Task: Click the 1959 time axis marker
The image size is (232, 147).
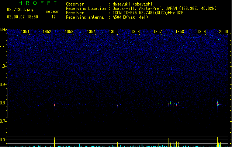Action: pyautogui.click(x=201, y=32)
